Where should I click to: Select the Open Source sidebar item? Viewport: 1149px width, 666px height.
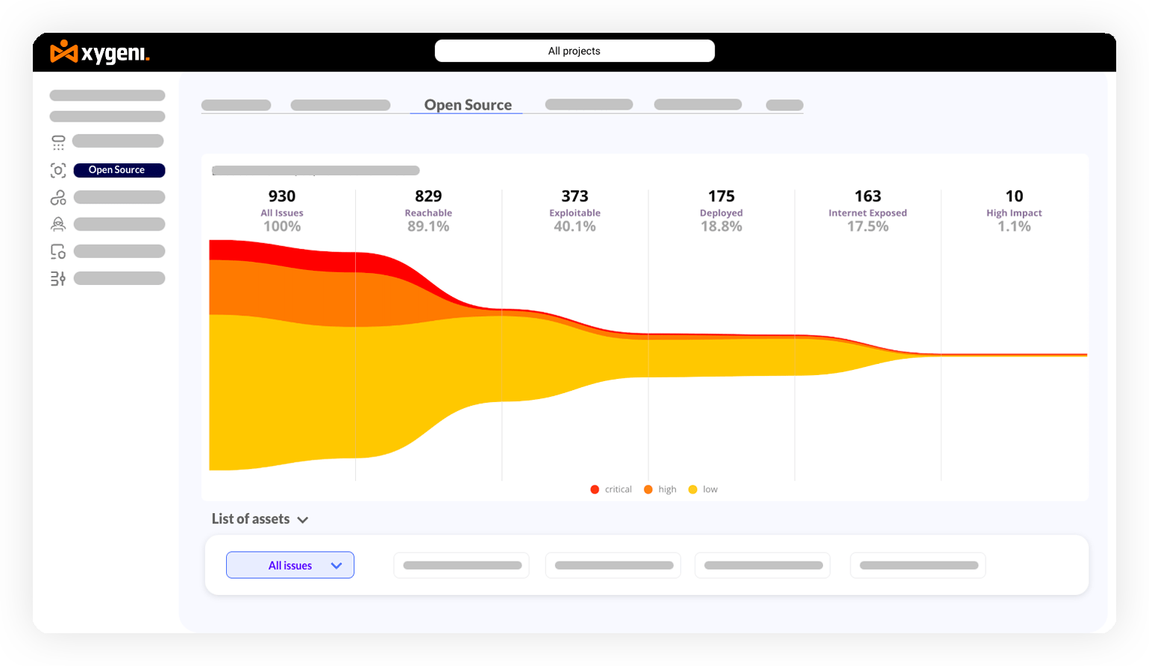pos(119,170)
